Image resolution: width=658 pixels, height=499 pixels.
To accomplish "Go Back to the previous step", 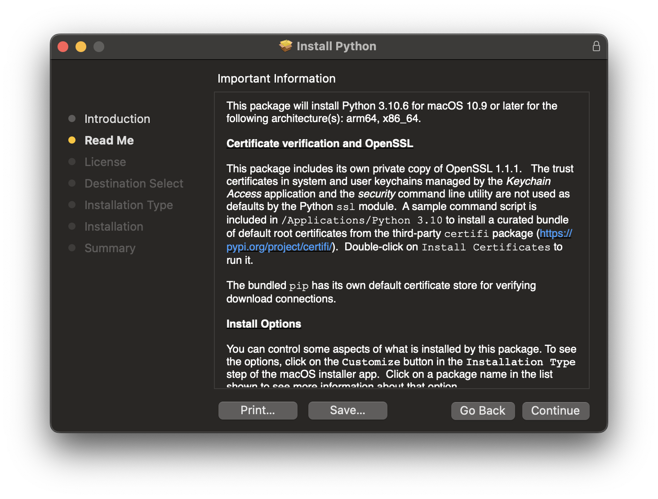I will point(483,411).
